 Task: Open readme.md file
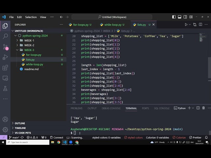[39, 69]
